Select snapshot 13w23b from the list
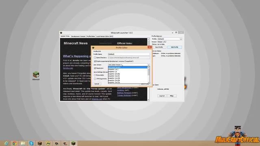The height and width of the screenshot is (146, 260). tap(128, 80)
